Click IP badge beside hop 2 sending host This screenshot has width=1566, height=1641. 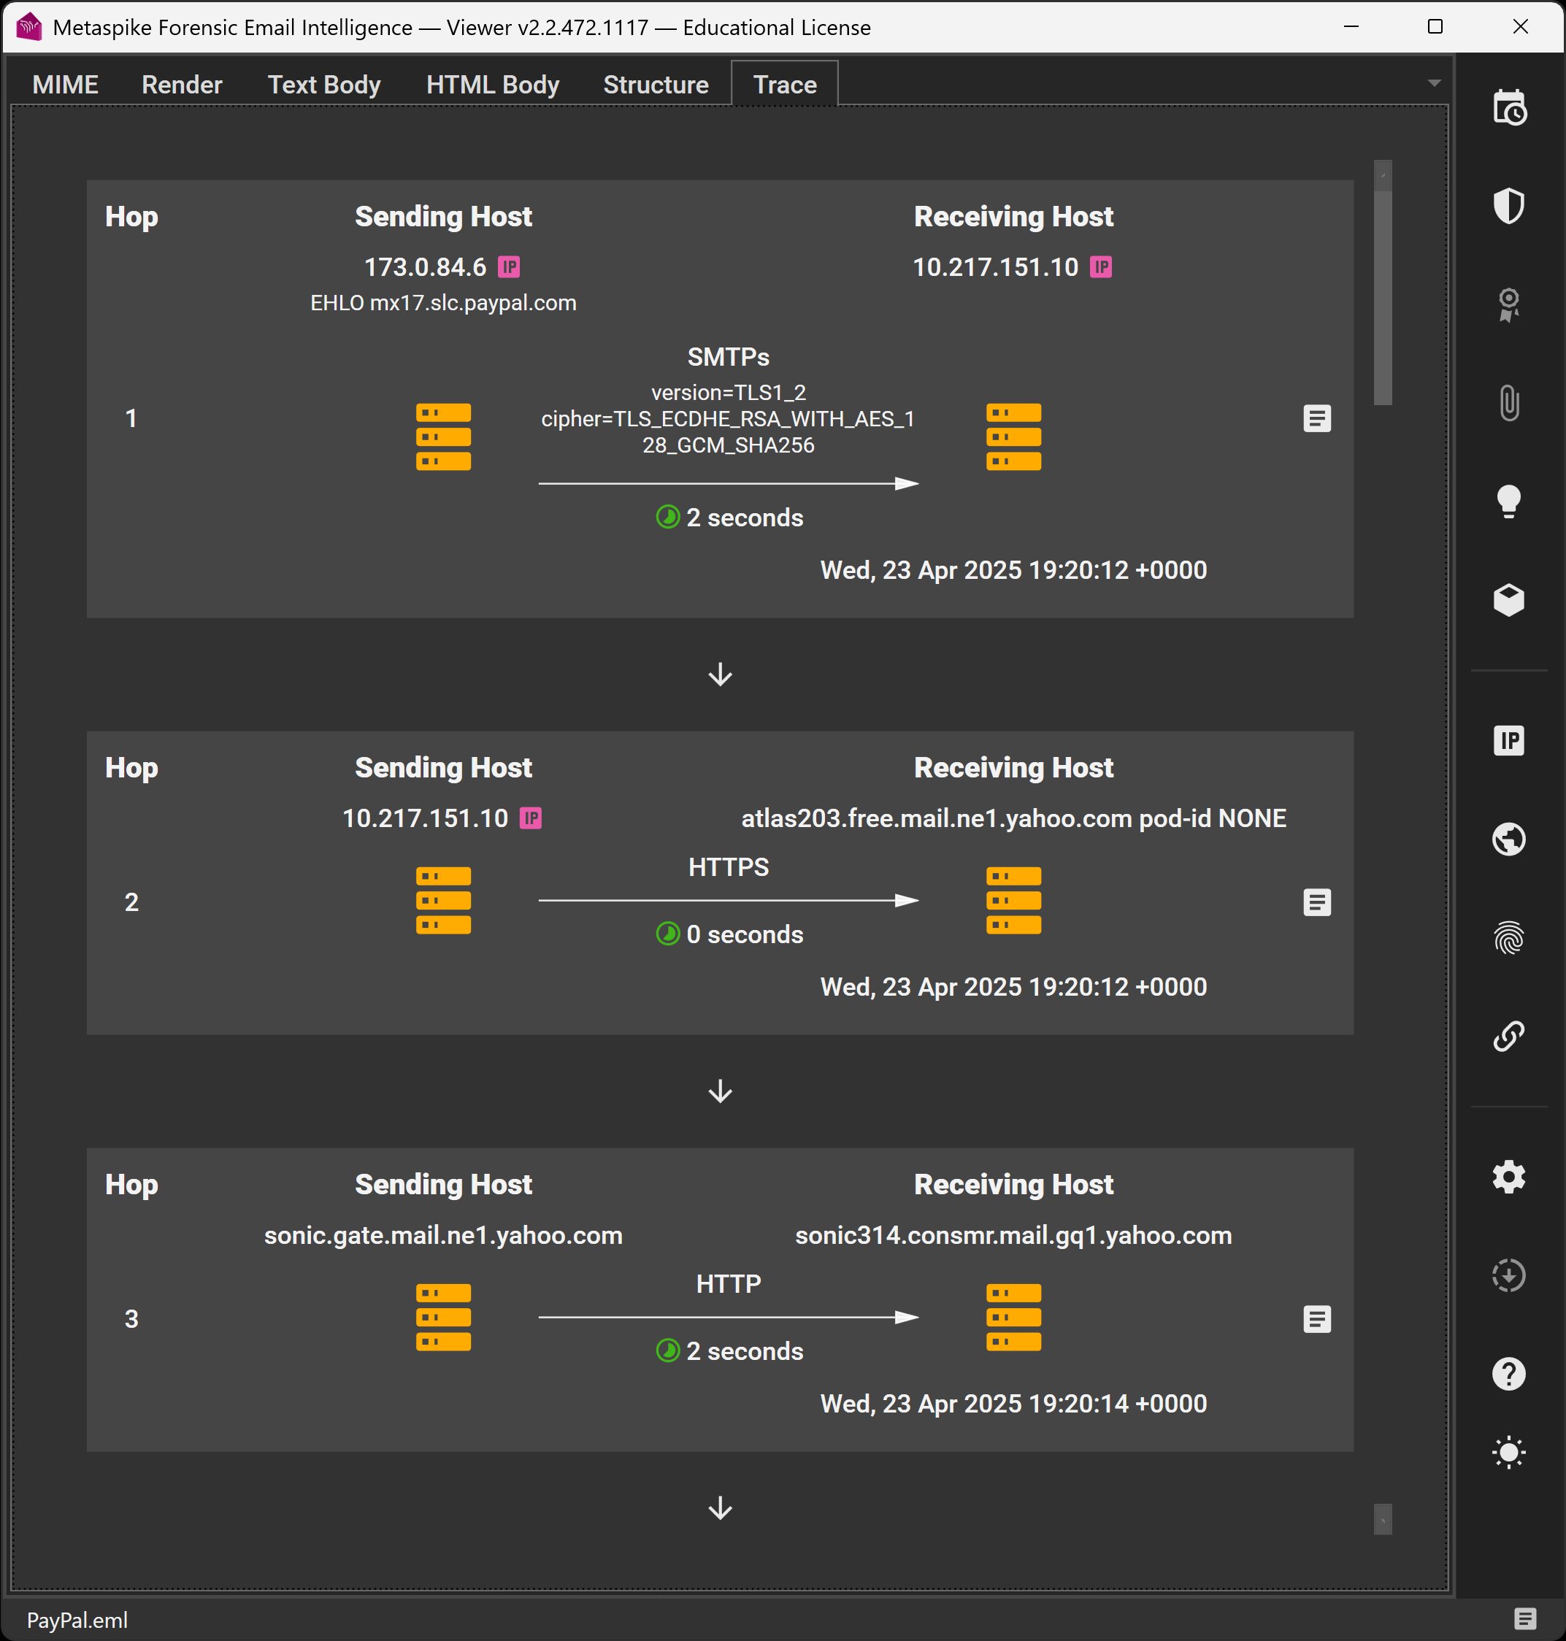[531, 818]
